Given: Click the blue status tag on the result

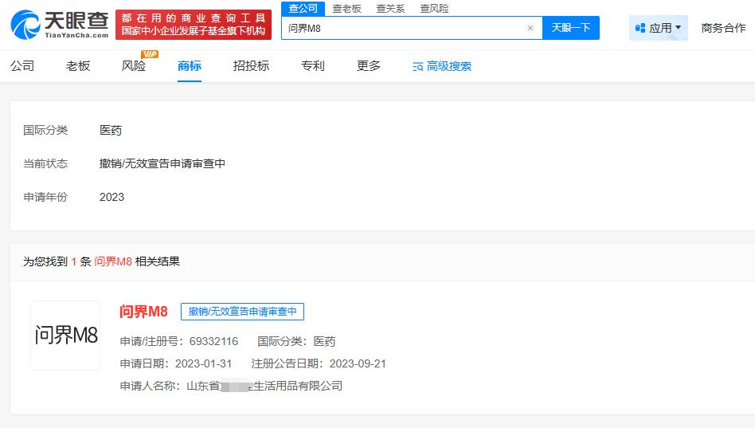Looking at the screenshot, I should [x=242, y=312].
